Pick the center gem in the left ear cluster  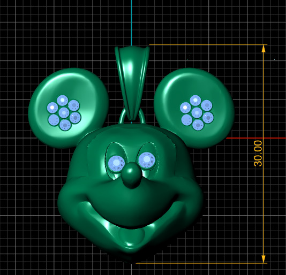click(64, 113)
